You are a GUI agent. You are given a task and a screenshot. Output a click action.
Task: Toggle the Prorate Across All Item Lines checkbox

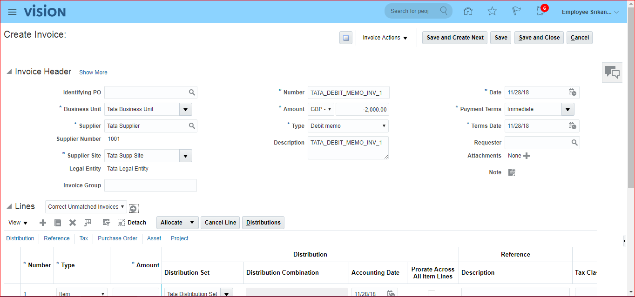(x=432, y=293)
